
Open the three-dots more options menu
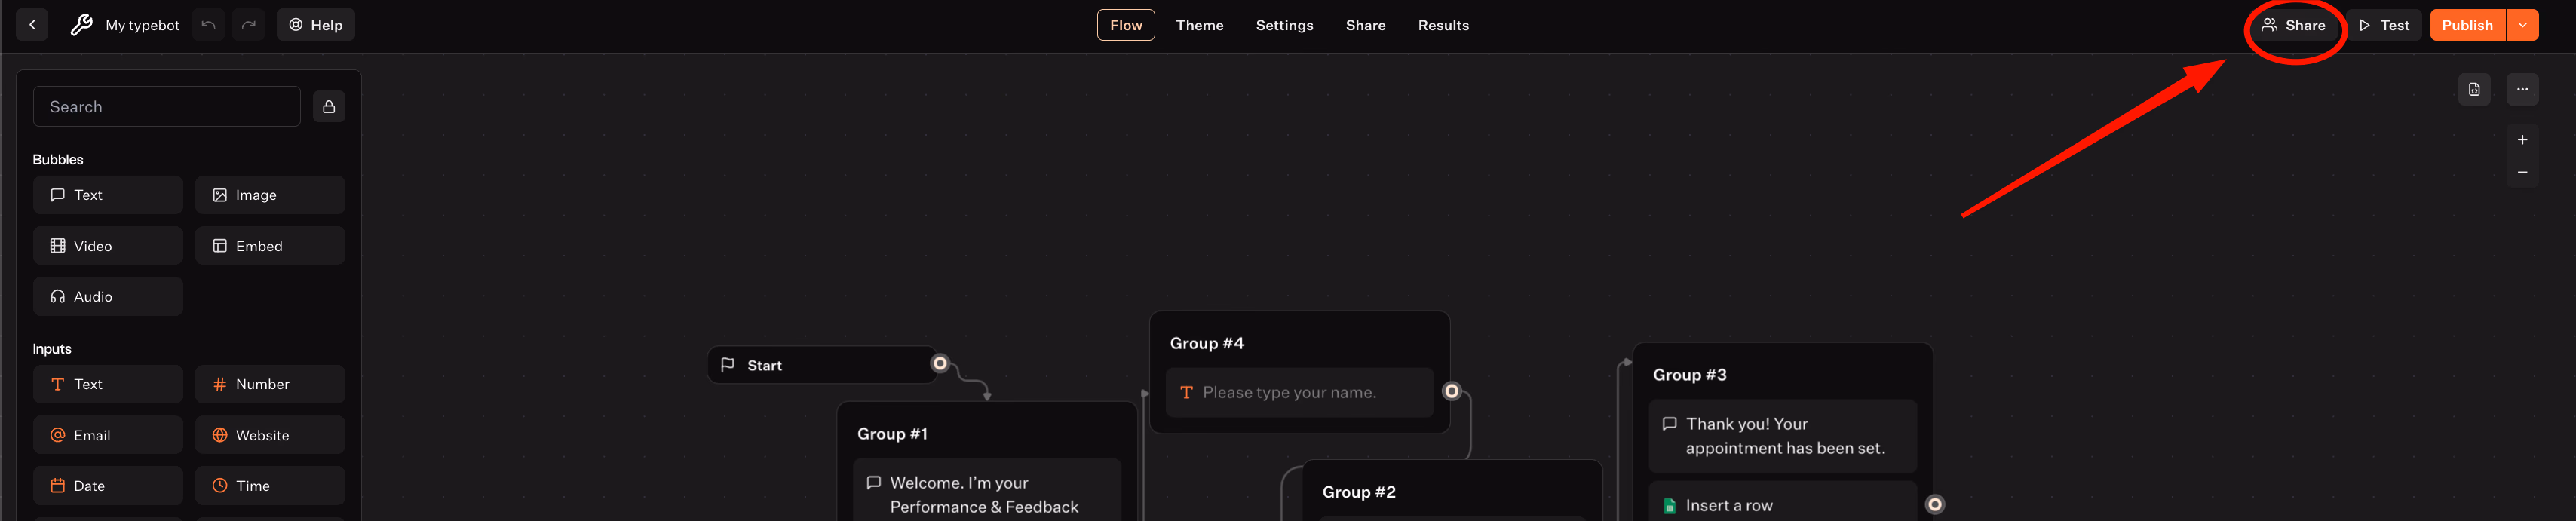pyautogui.click(x=2522, y=90)
